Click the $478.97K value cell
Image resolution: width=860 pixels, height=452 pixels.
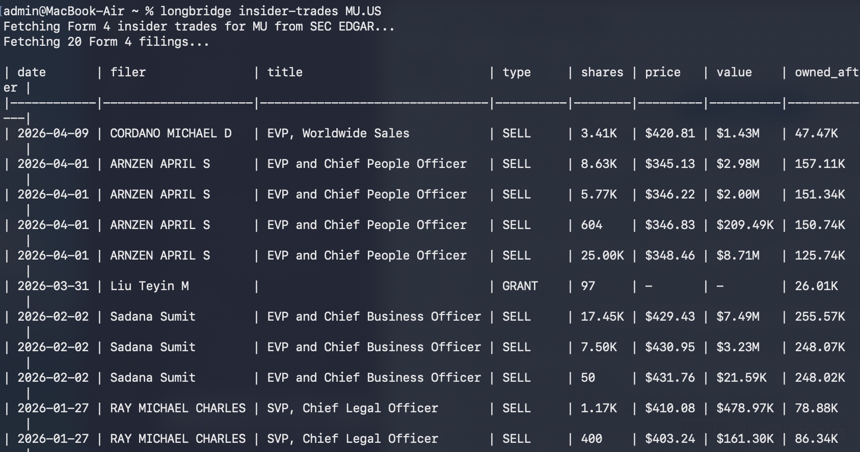coord(745,408)
